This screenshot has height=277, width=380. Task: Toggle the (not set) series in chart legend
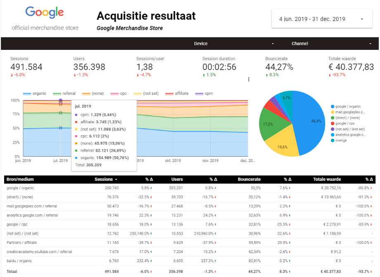pos(146,94)
